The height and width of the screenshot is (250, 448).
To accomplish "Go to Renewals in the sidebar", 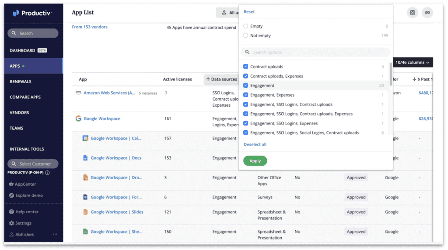I will [x=21, y=82].
